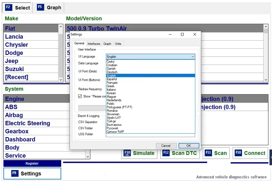
Task: Toggle the Show "Please connect" checkbox
Action: coord(80,96)
